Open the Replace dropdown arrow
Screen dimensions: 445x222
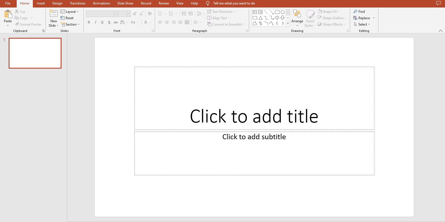(x=374, y=18)
